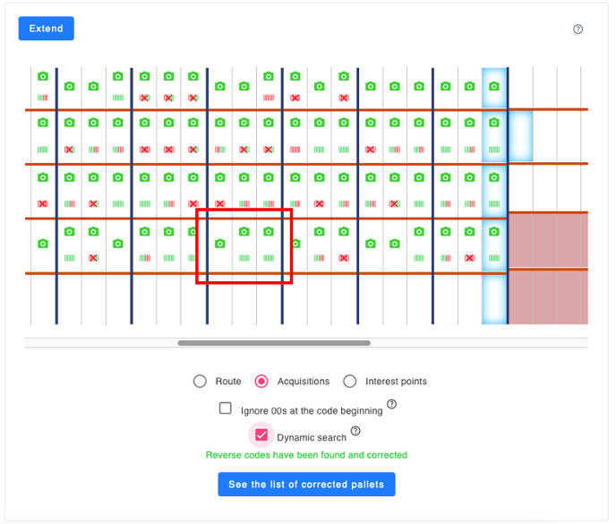The width and height of the screenshot is (616, 524).
Task: Enable Ignore 00s at the code beginning
Action: tap(226, 408)
